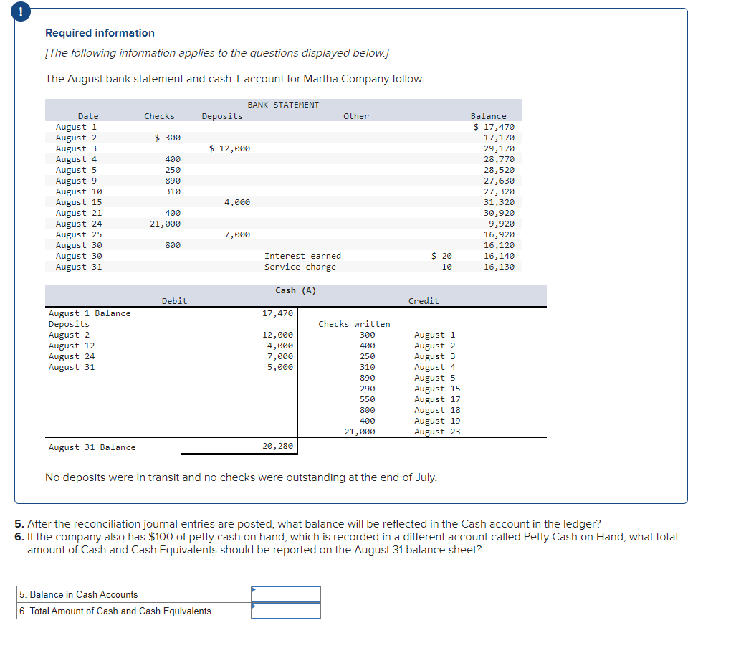
Task: Click the $ 20 interest amount
Action: click(x=441, y=256)
